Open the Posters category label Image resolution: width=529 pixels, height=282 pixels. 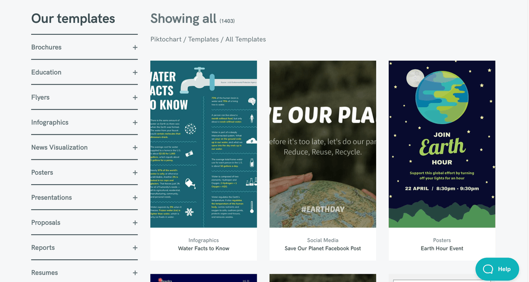pos(42,173)
